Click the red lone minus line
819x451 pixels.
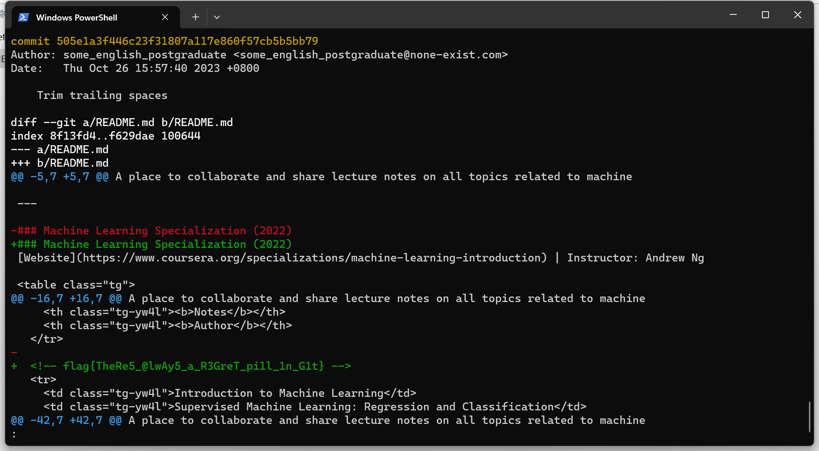click(14, 352)
